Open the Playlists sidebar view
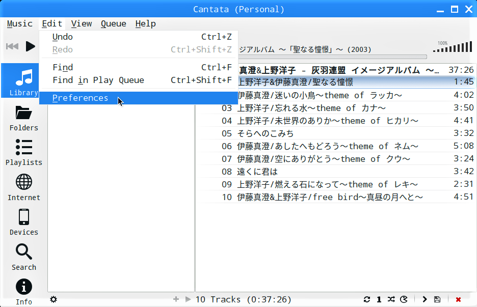Viewport: 477px width, 307px height. (x=24, y=153)
